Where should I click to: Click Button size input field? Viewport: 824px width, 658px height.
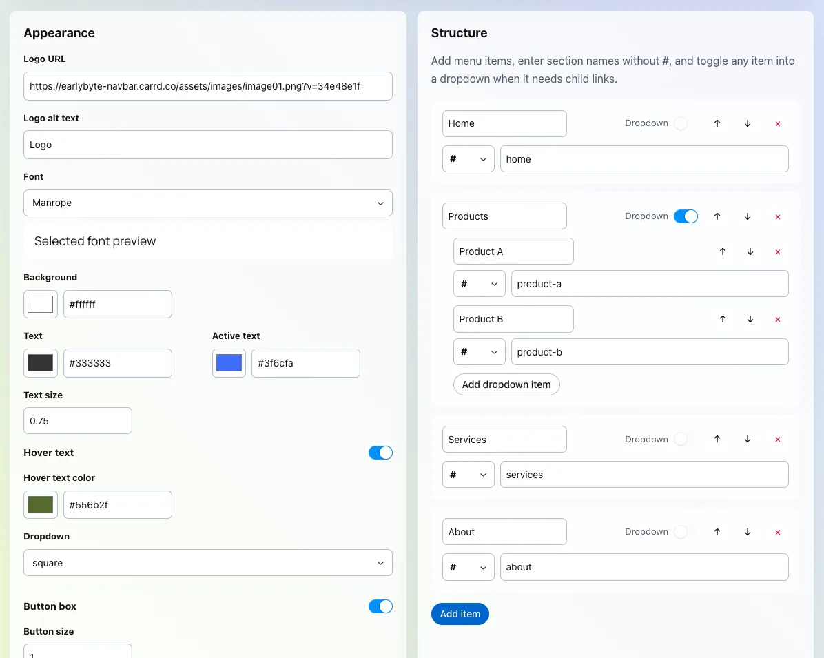point(78,651)
